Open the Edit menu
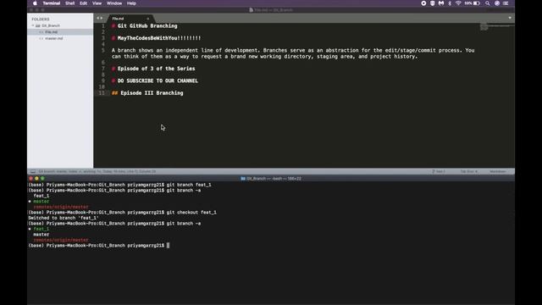 (83, 3)
